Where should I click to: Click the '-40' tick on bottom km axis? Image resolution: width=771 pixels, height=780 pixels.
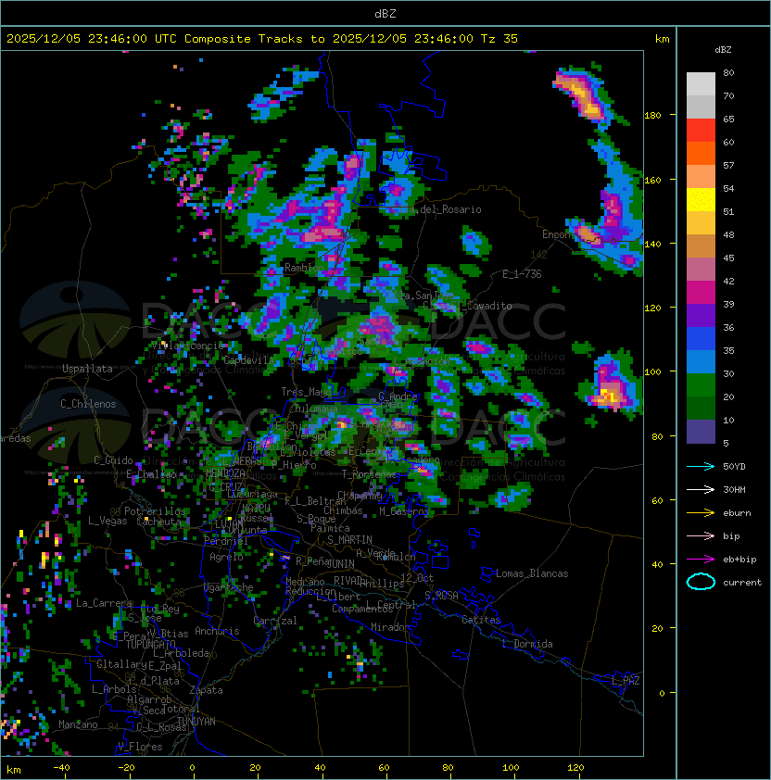[61, 768]
